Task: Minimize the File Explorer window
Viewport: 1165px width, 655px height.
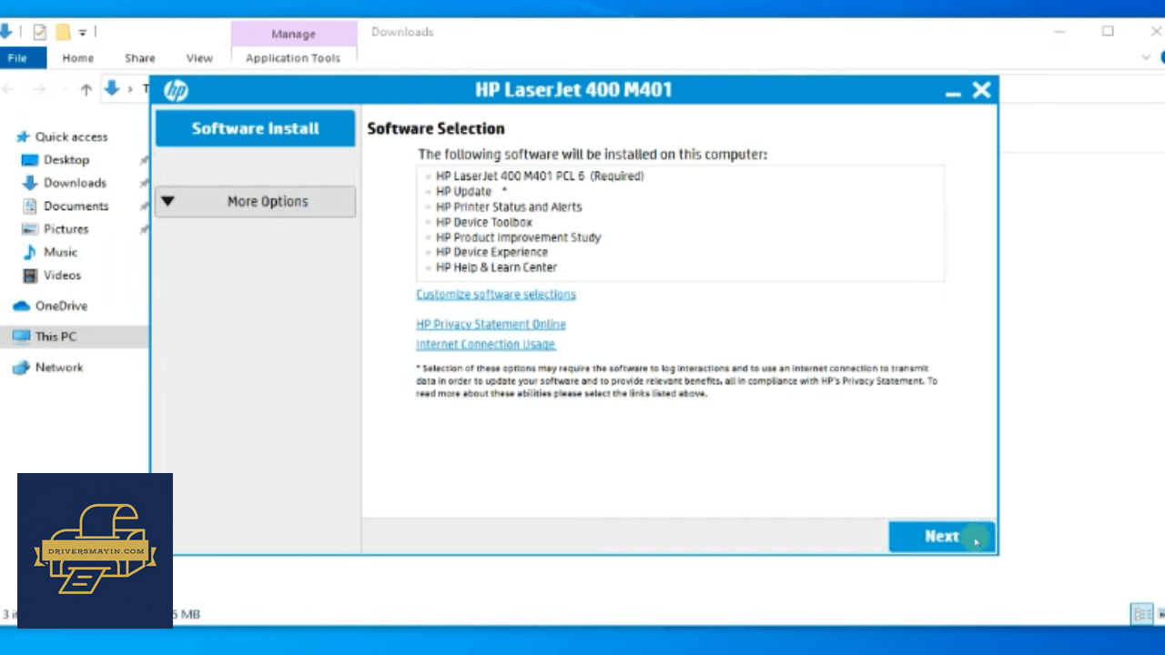Action: click(x=1061, y=32)
